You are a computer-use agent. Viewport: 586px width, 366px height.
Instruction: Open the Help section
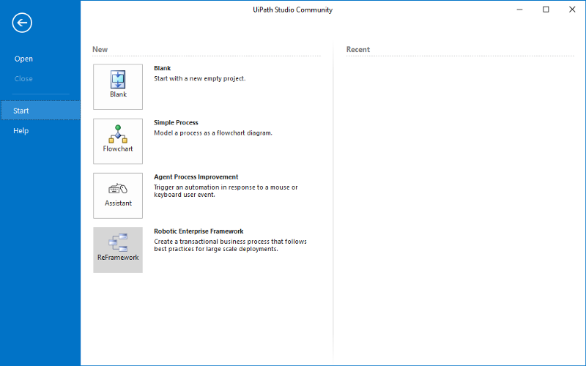pyautogui.click(x=21, y=131)
